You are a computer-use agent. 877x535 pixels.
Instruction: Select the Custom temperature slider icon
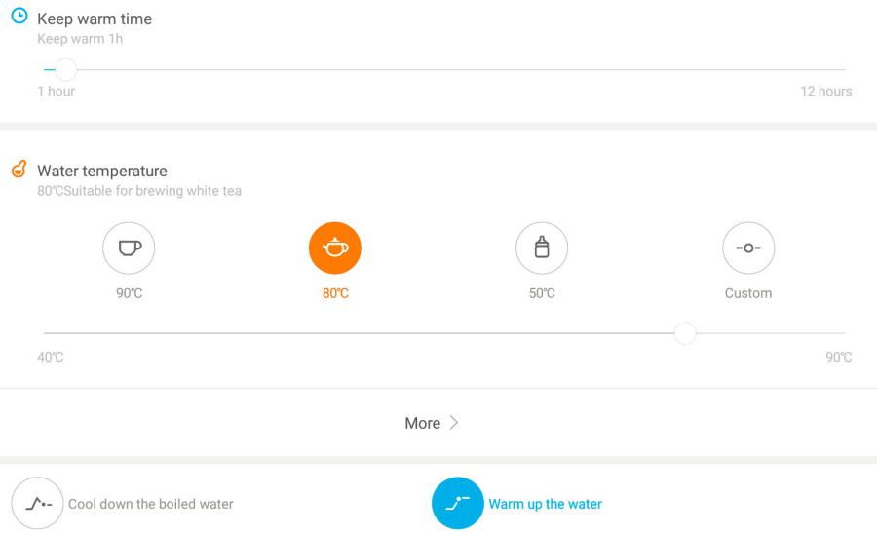[x=748, y=248]
